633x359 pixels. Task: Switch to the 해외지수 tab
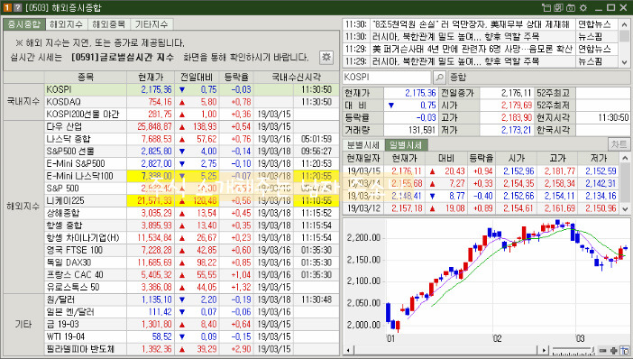66,24
